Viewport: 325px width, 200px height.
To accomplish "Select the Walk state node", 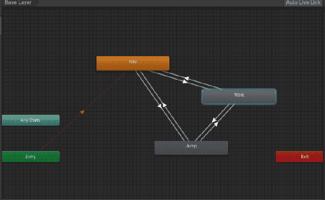I will [x=239, y=96].
